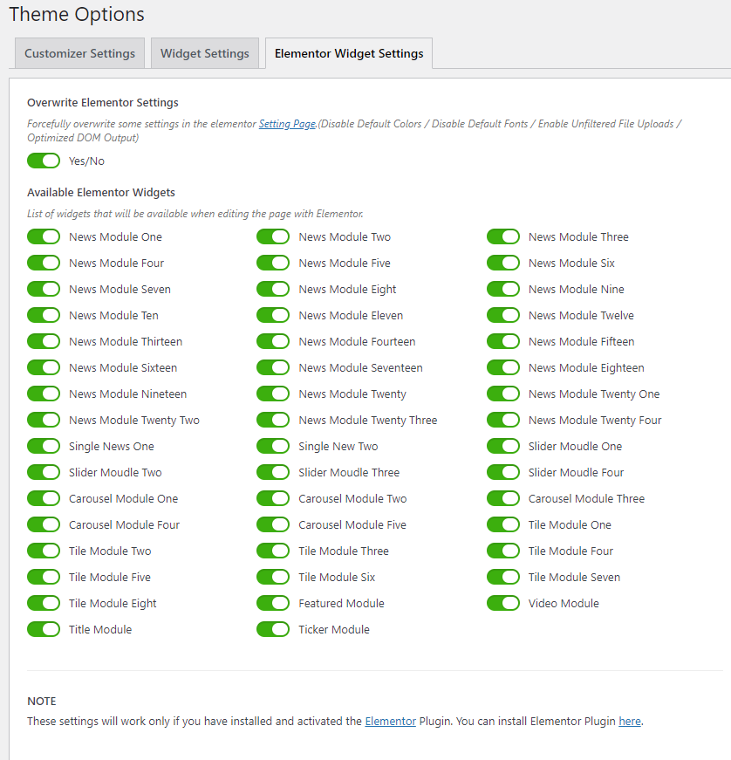Toggle the Overwrite Elementor Settings Yes/No switch
This screenshot has width=731, height=760.
click(x=44, y=161)
